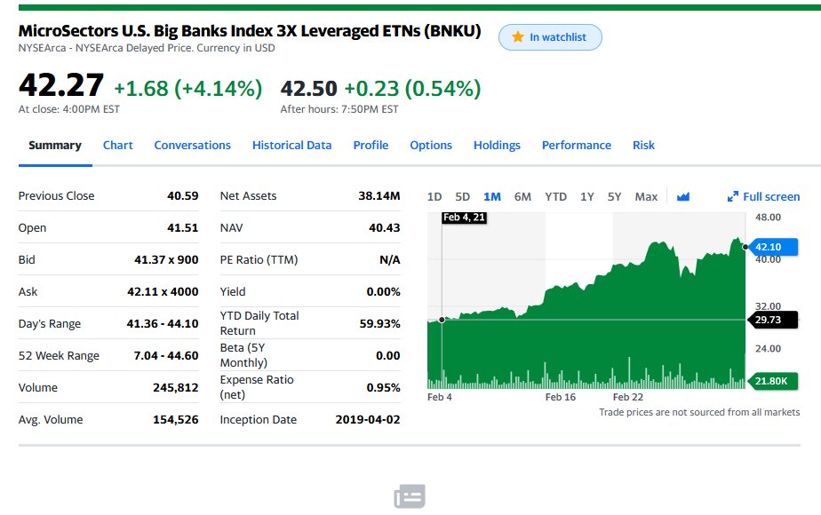Switch to the Chart tab
The image size is (821, 515).
[118, 145]
